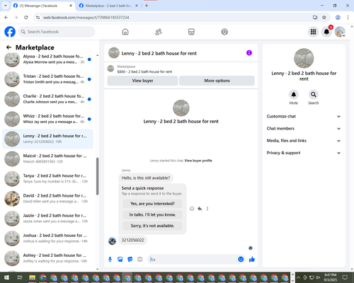
Task: Open purple conversation information icon
Action: point(249,53)
